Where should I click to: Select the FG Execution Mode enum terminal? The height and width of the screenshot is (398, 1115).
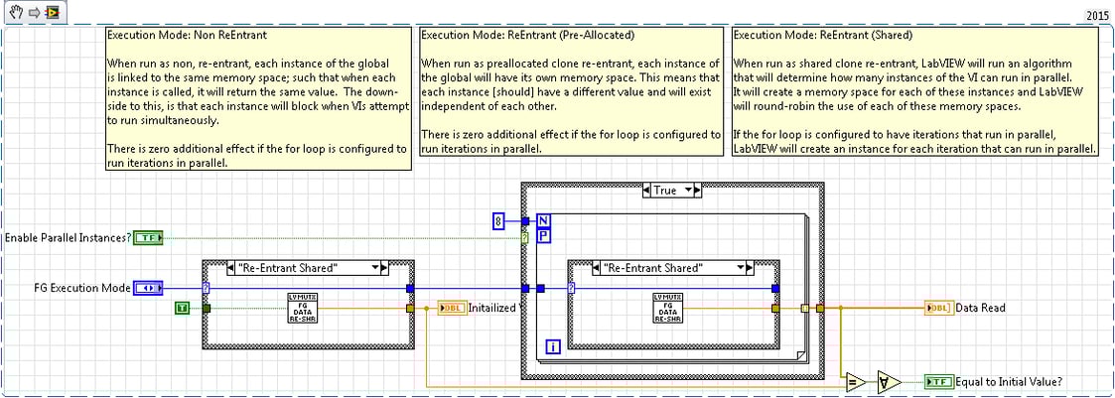coord(149,288)
